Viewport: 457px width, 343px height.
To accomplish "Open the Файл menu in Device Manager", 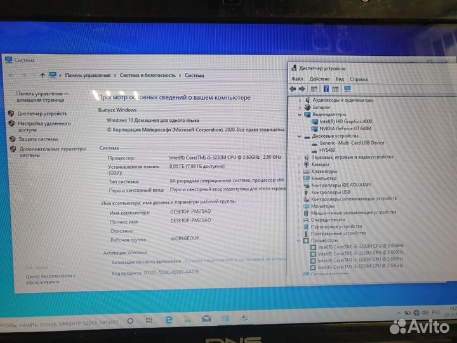I will tap(297, 79).
